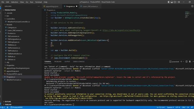Viewport: 194px width, 109px height.
Task: Open the terminal launch profile dropdown
Action: [x=183, y=61]
